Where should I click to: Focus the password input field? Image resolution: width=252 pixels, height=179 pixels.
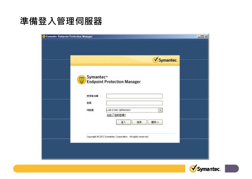[134, 103]
